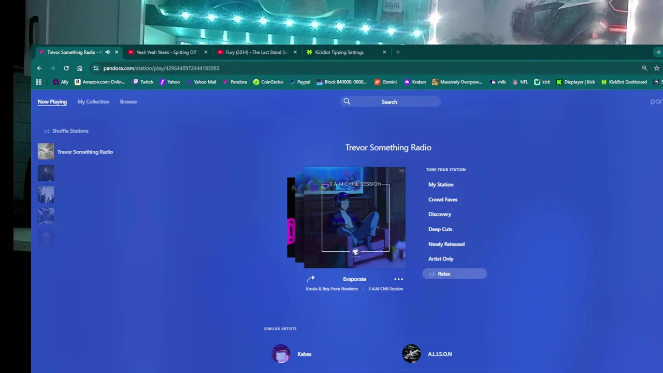This screenshot has width=663, height=373.
Task: Click the address bar URL
Action: (161, 68)
